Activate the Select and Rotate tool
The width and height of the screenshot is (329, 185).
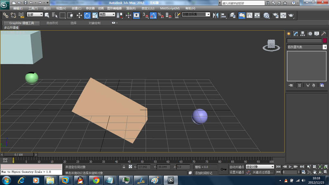pyautogui.click(x=87, y=15)
